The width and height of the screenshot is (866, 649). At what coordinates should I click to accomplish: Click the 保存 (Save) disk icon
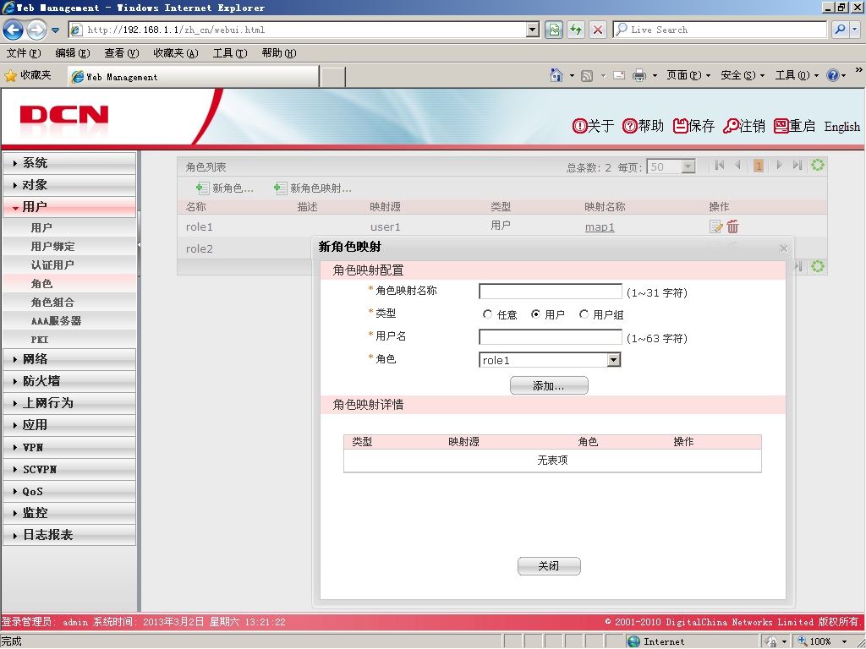[x=681, y=127]
